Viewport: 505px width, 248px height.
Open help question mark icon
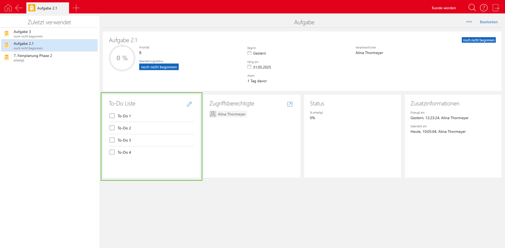click(484, 8)
